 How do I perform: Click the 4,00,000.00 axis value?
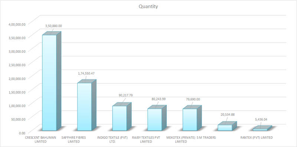[17, 24]
